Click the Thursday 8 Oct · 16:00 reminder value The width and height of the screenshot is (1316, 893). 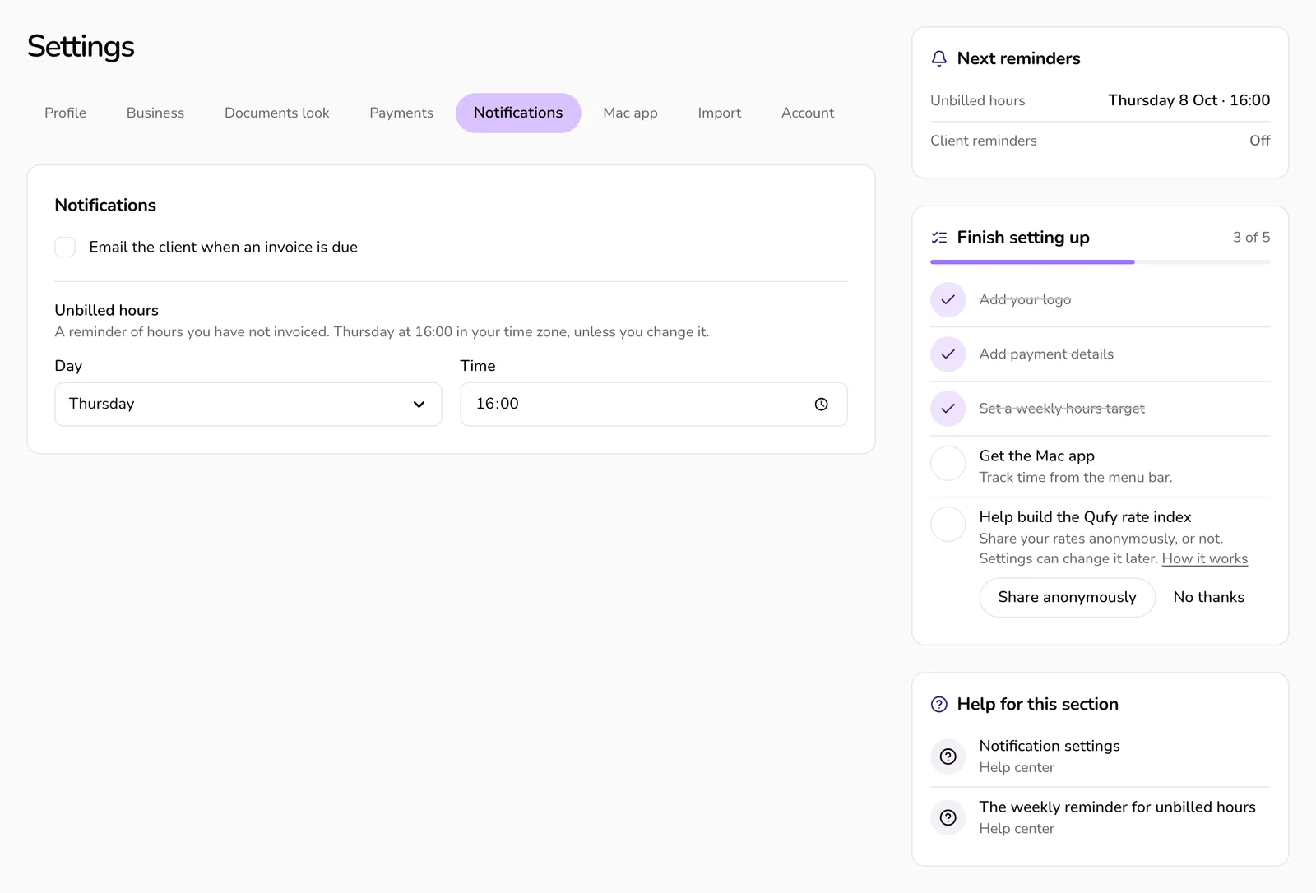[1189, 100]
